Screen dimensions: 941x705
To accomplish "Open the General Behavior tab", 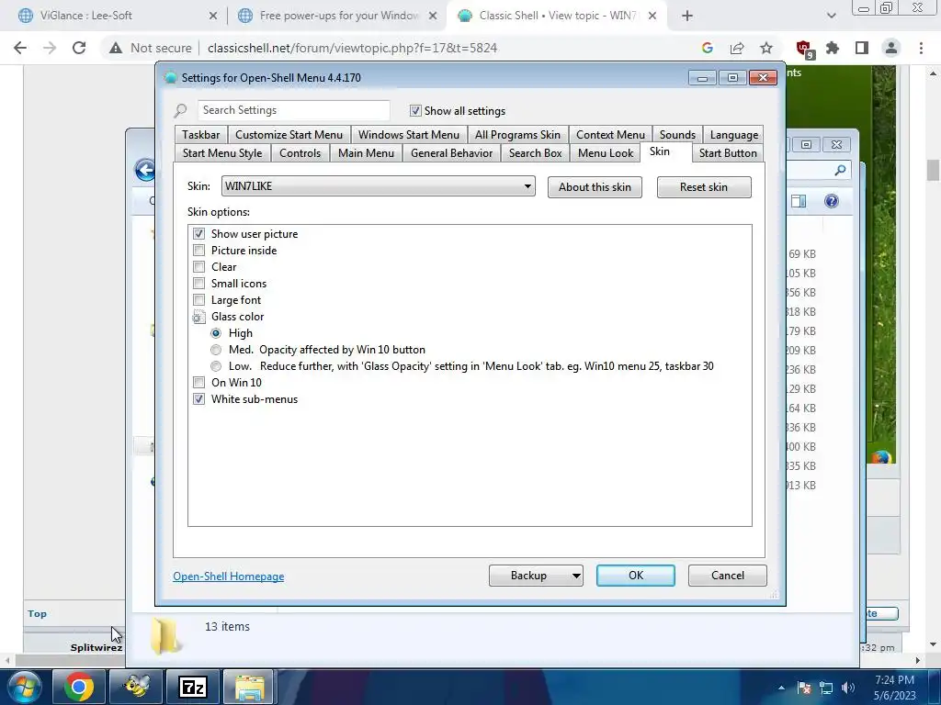I will (452, 153).
